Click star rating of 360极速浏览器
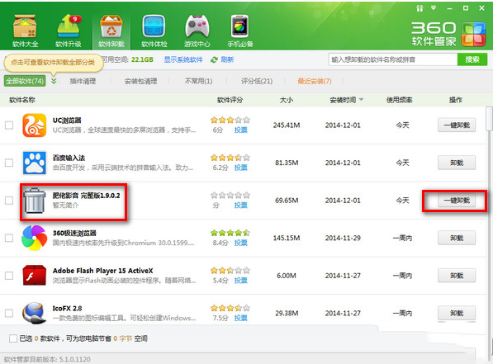 [x=230, y=233]
